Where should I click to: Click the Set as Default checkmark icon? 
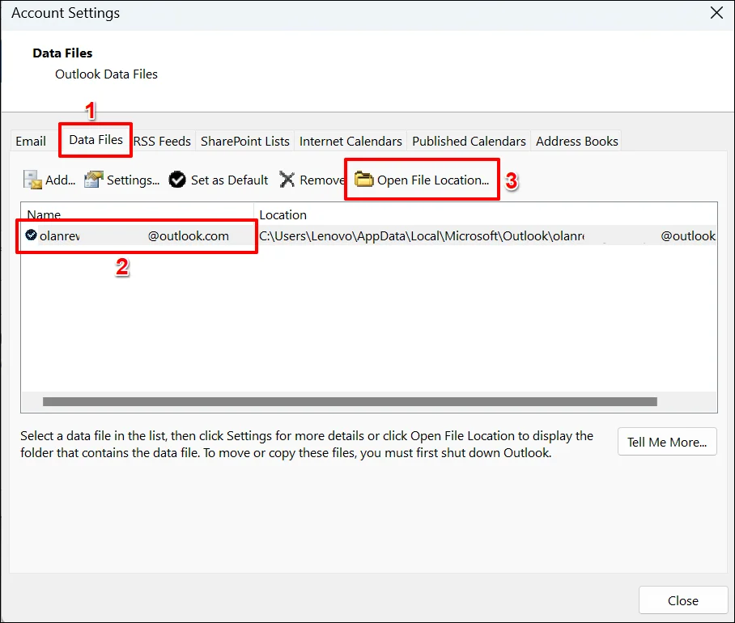click(x=177, y=180)
